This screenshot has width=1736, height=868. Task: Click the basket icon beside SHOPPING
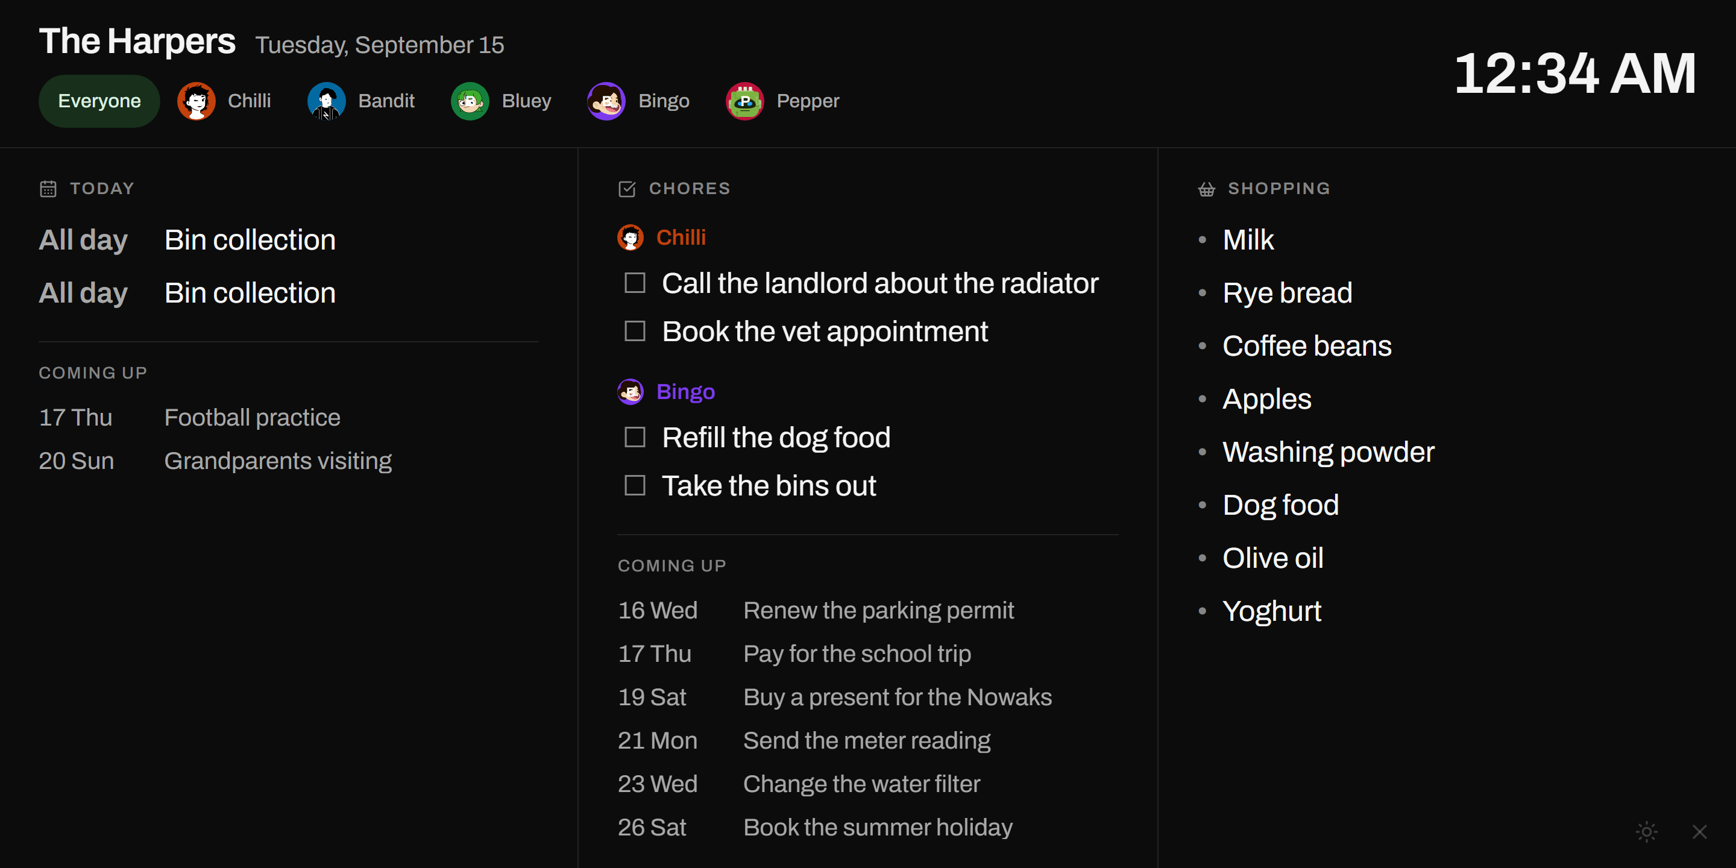(x=1206, y=189)
